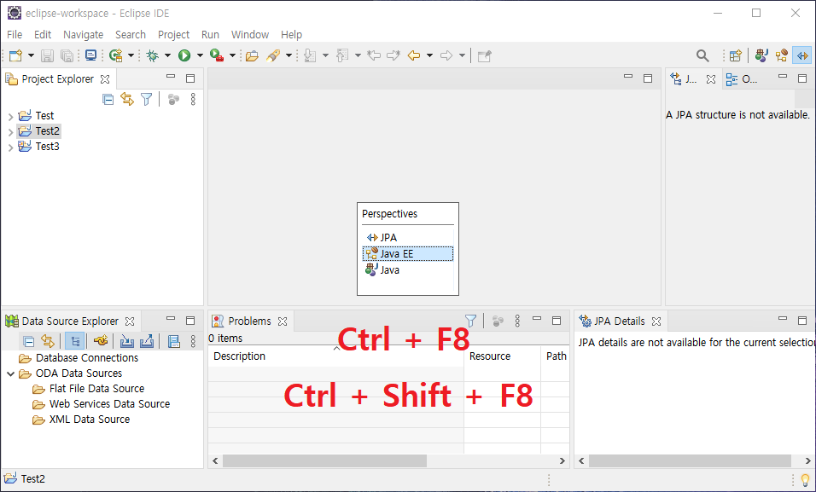This screenshot has width=816, height=492.
Task: Click the green Run button
Action: click(x=184, y=55)
